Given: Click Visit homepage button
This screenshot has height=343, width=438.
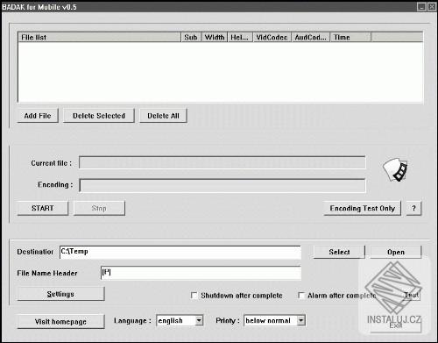Looking at the screenshot, I should pyautogui.click(x=60, y=322).
